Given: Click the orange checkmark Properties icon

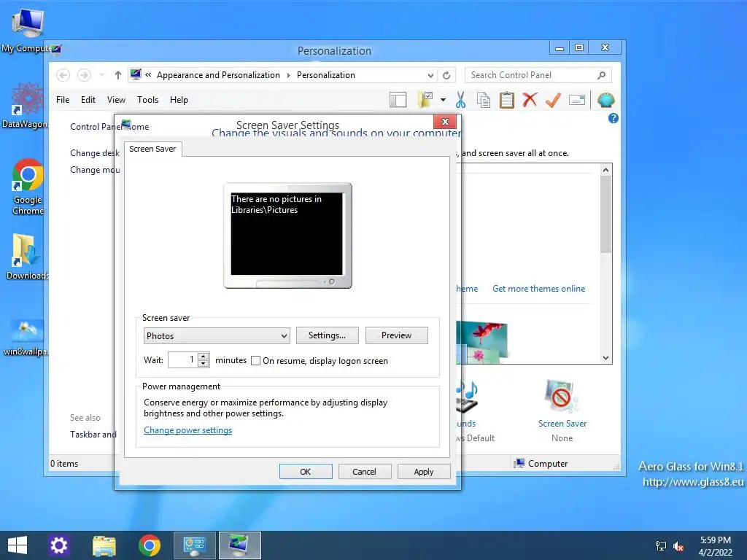Looking at the screenshot, I should coord(553,100).
